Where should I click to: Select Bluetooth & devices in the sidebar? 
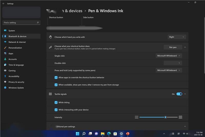pos(22,36)
